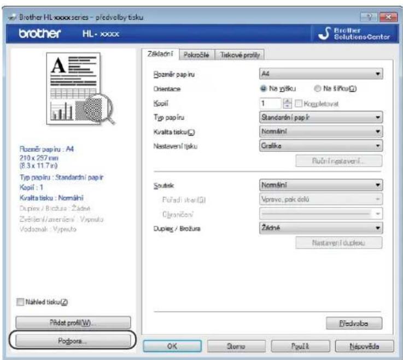
Task: Open help with the Nápověda button
Action: pos(364,346)
